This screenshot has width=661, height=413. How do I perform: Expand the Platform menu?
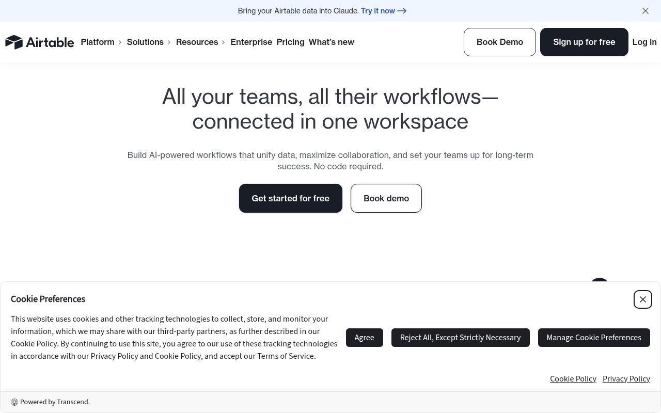point(101,42)
